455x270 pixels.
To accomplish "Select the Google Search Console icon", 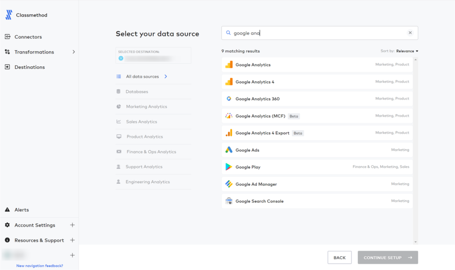I will (229, 201).
